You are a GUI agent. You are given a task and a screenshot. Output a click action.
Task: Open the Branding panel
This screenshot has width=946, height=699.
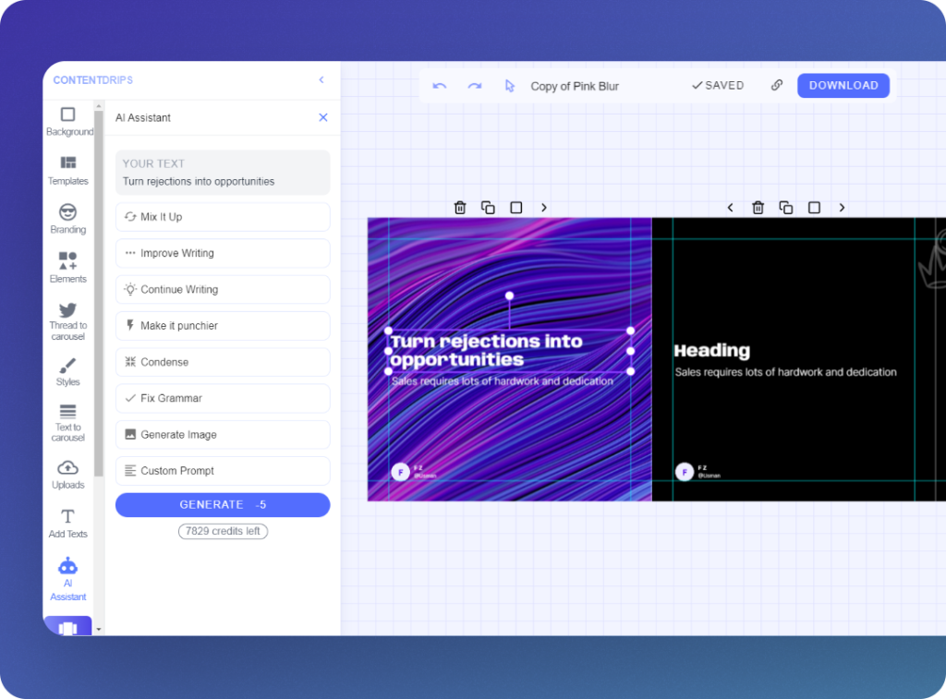point(67,219)
